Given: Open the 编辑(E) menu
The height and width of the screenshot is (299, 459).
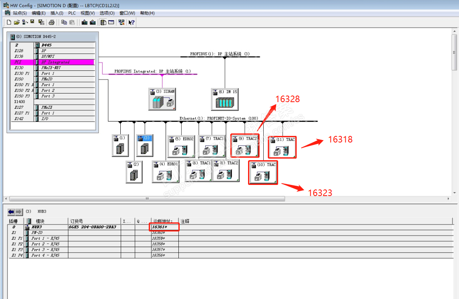Looking at the screenshot, I should point(39,13).
